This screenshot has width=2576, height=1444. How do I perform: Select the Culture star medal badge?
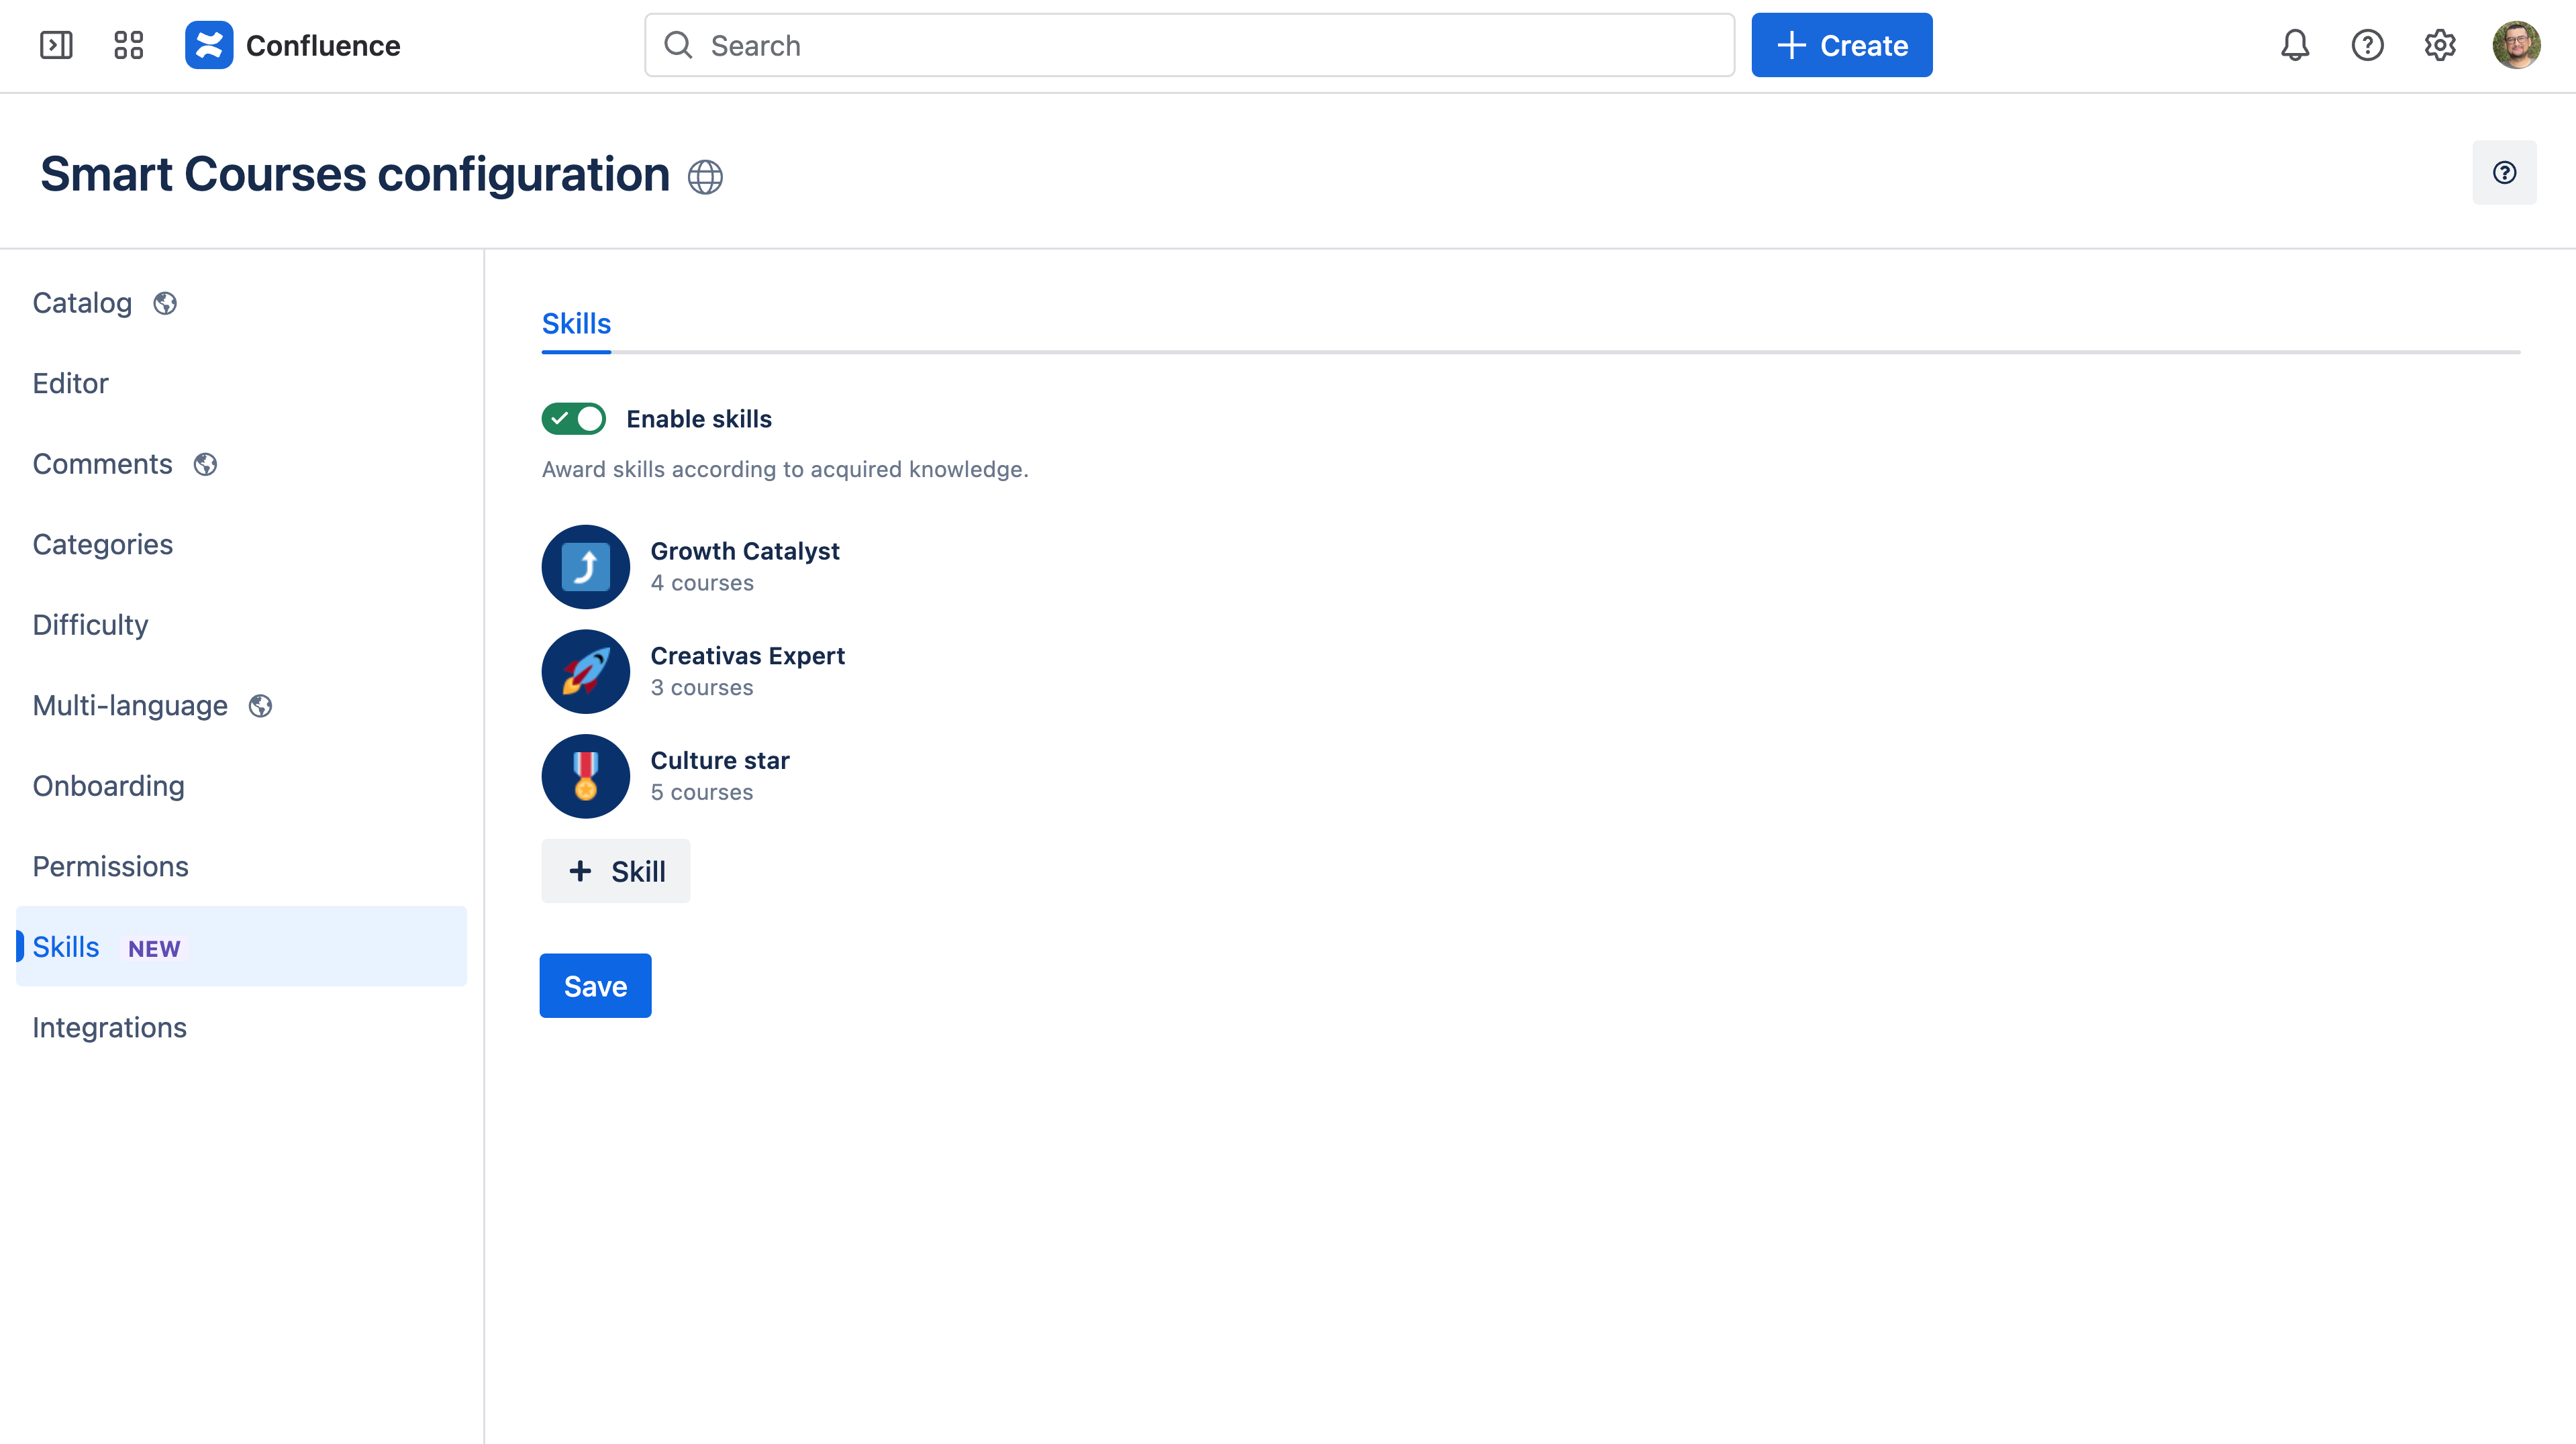(x=586, y=776)
